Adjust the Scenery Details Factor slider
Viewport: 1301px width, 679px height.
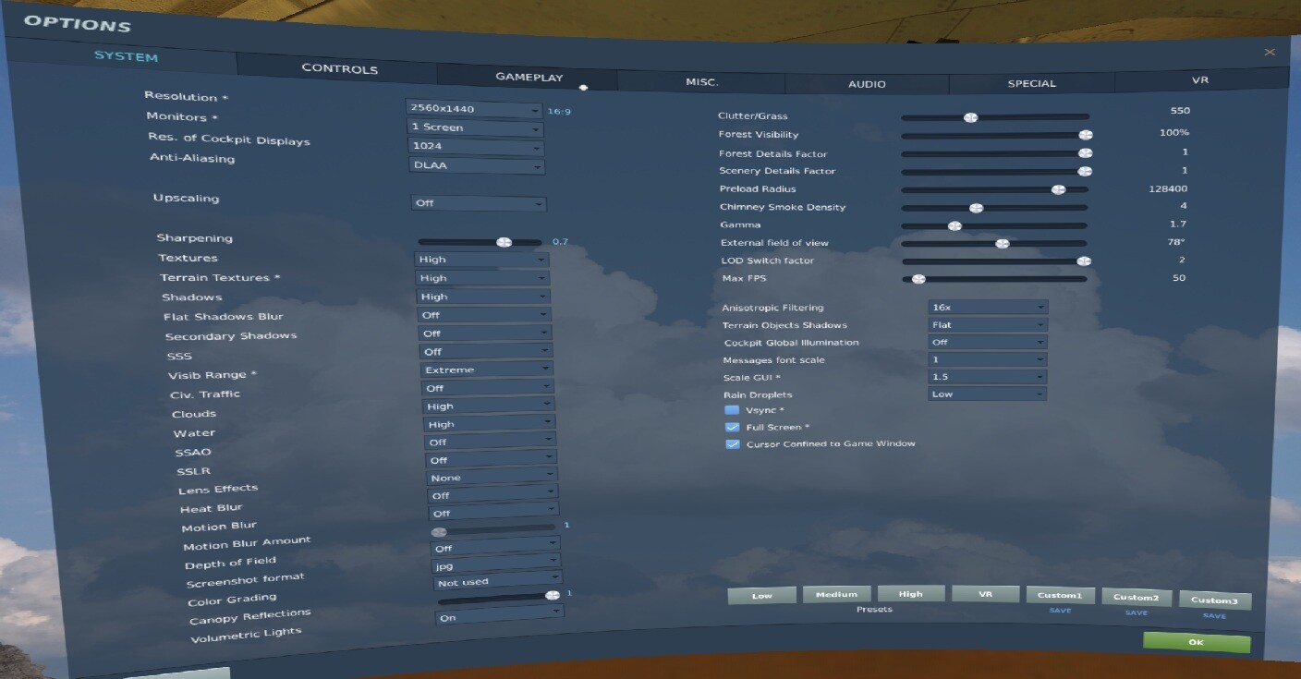[995, 171]
